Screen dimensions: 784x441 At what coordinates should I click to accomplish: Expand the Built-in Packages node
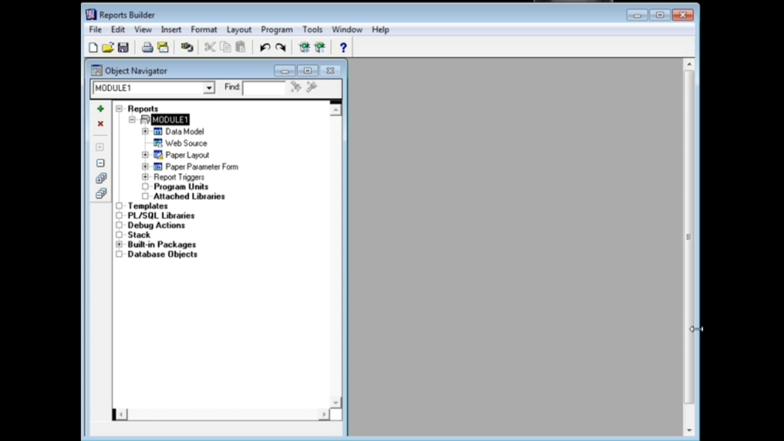click(x=119, y=244)
